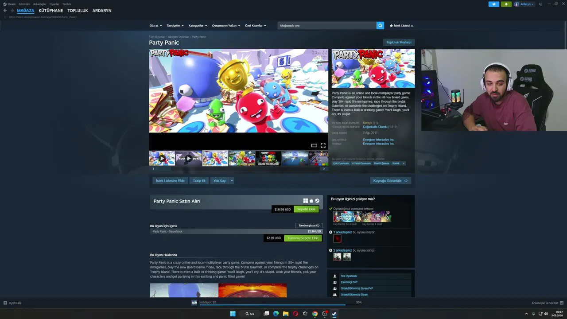This screenshot has width=567, height=319.
Task: Switch to the TOPLULUK tab
Action: [78, 11]
